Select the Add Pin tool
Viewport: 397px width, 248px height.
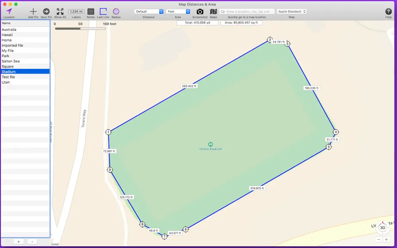[x=33, y=11]
